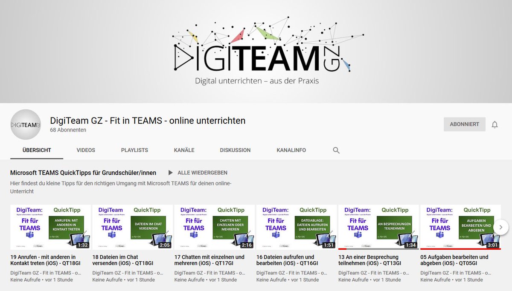512x291 pixels.
Task: Click the Abonniert button
Action: (x=465, y=124)
